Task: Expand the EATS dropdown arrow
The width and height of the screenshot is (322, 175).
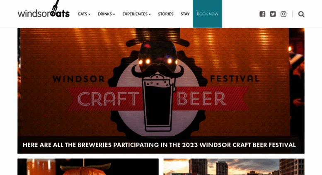Action: (90, 14)
